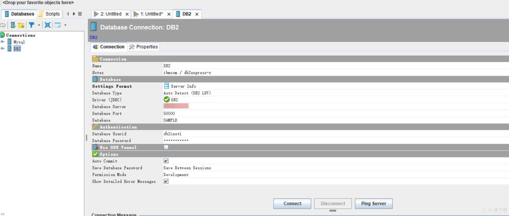Click the Database Password field
509x216 pixels.
click(x=336, y=140)
